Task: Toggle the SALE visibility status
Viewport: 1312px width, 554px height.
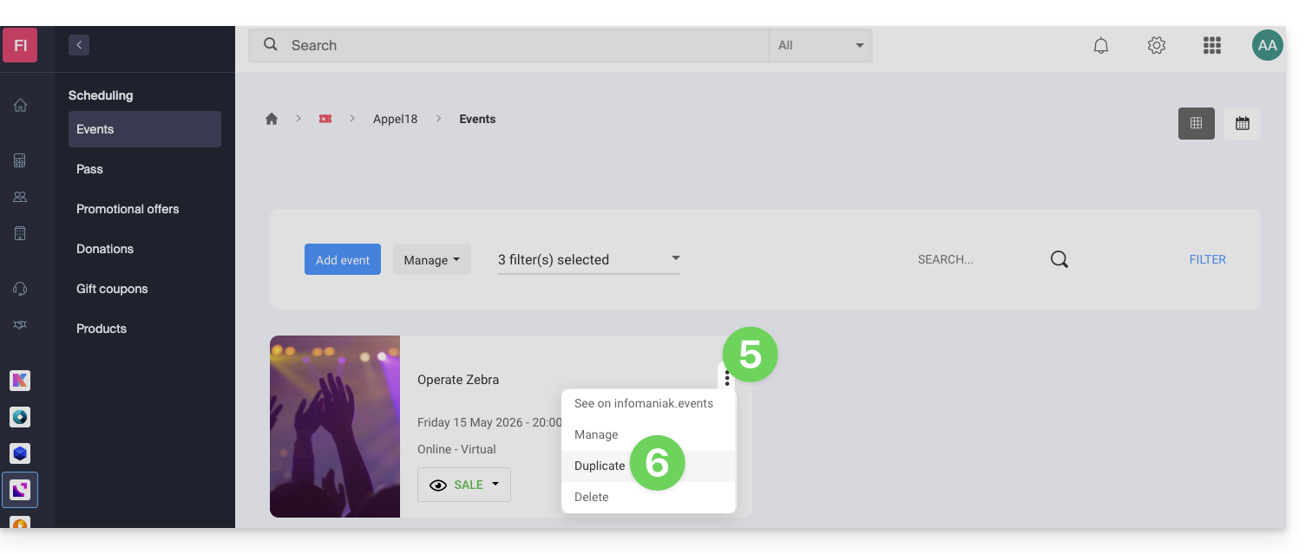Action: (x=464, y=485)
